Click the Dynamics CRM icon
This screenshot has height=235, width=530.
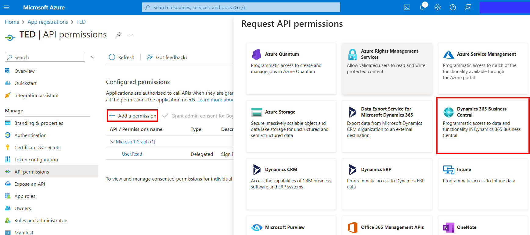[257, 170]
